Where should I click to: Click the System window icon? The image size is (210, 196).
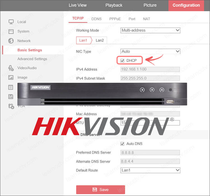pos(11,31)
